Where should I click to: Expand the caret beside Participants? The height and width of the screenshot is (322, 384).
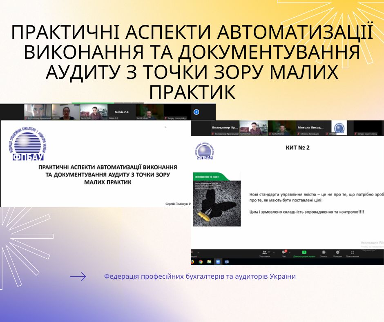[x=274, y=252]
